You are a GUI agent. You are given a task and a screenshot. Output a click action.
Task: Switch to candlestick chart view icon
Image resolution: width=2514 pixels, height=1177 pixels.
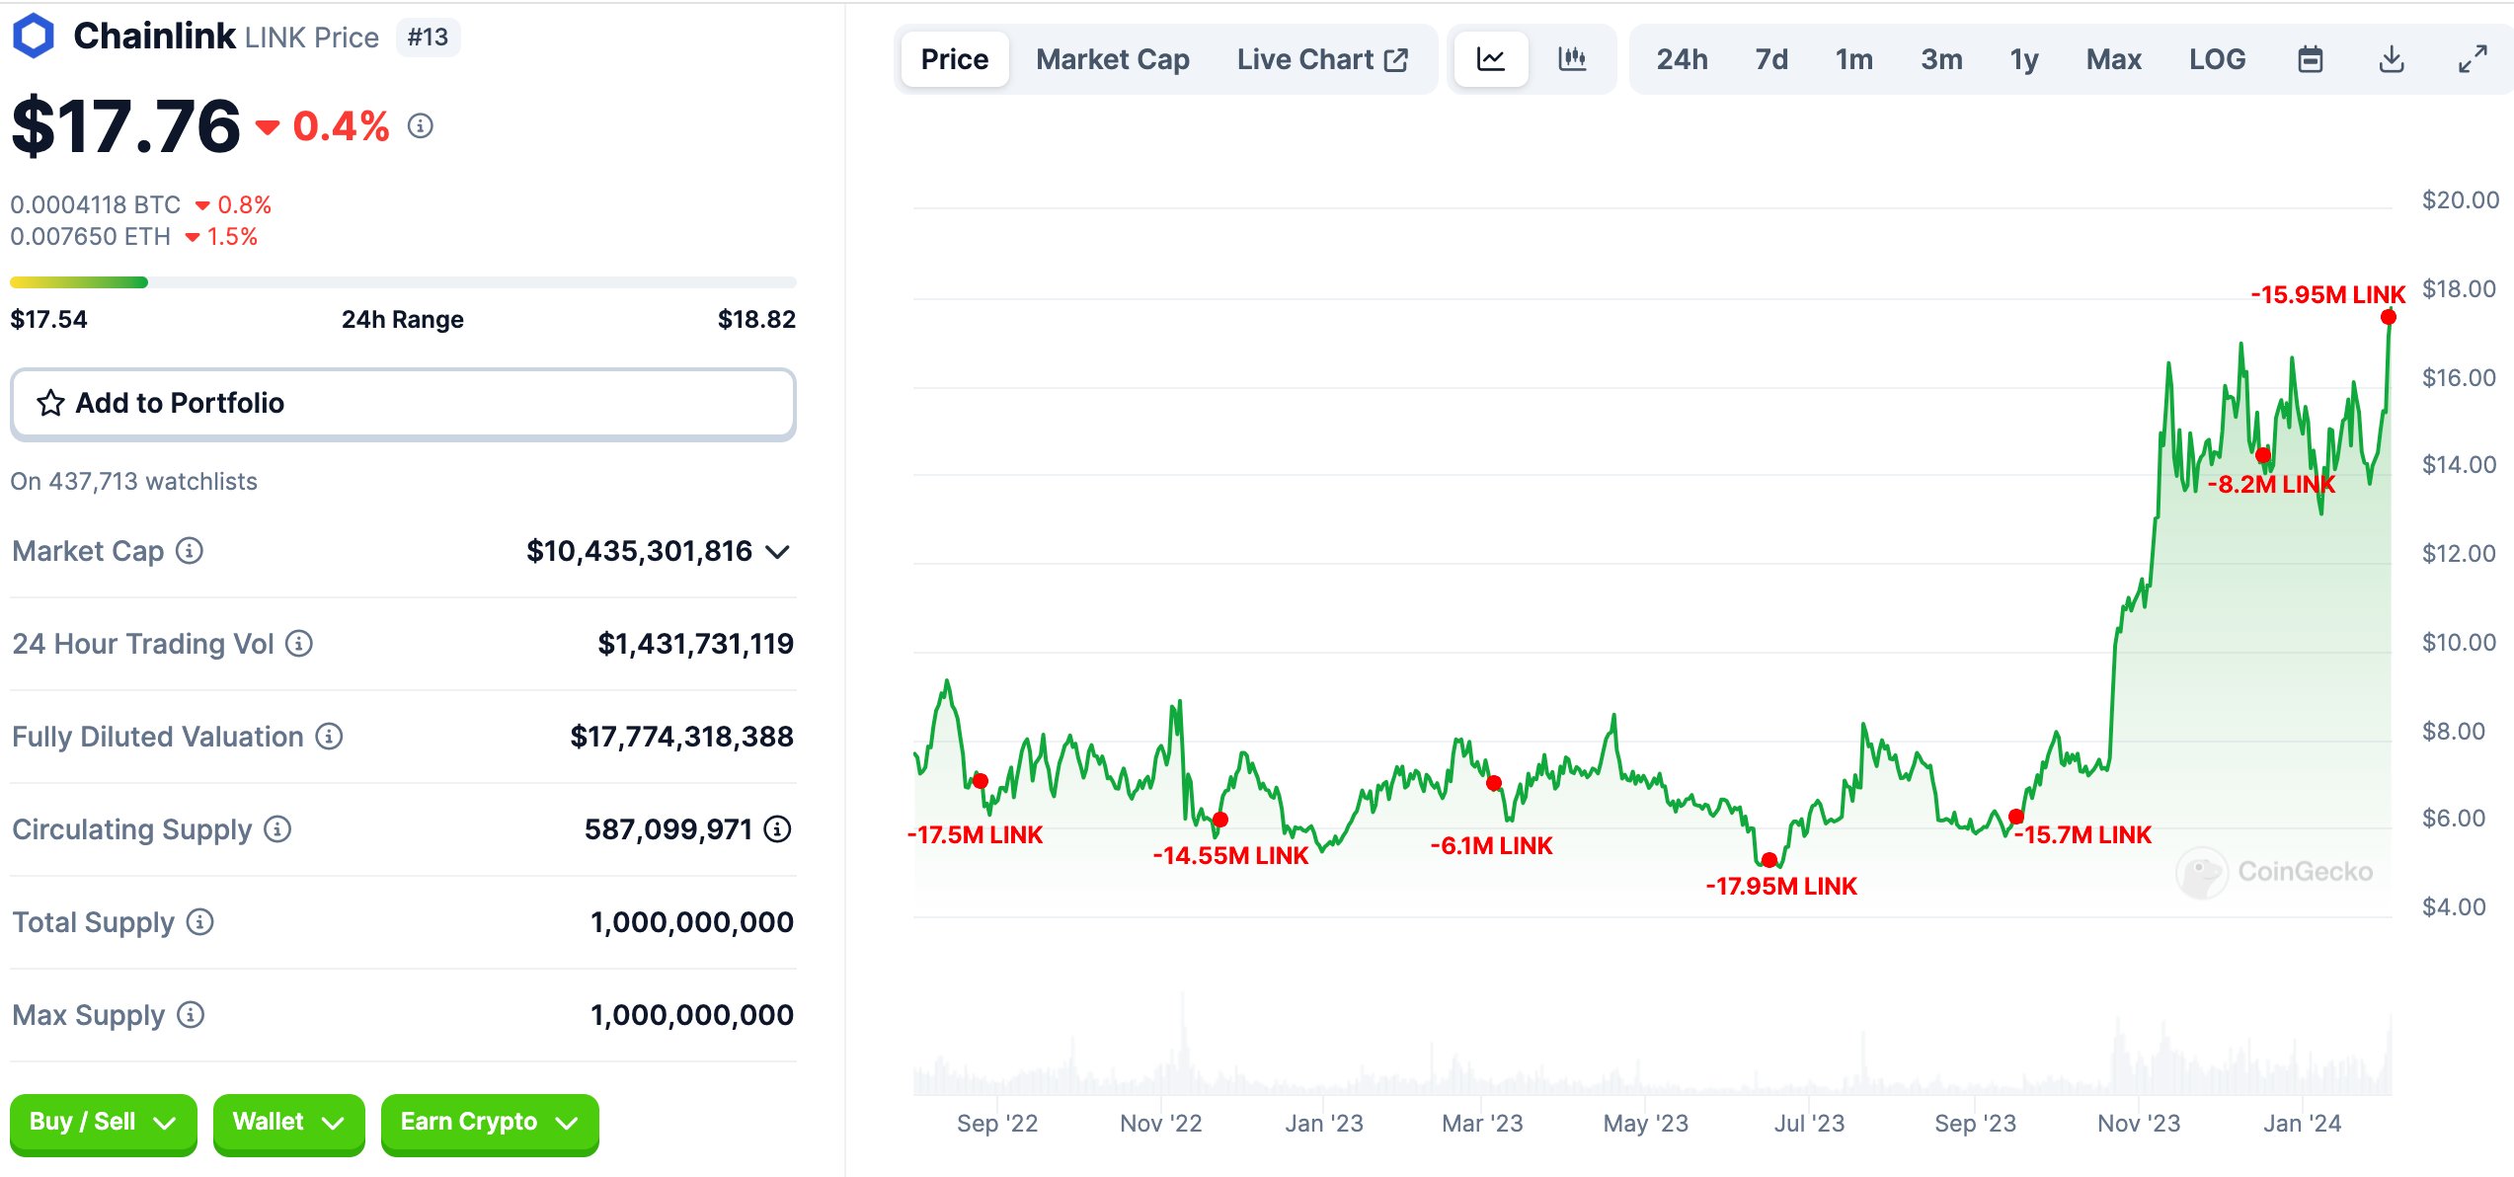click(1572, 59)
